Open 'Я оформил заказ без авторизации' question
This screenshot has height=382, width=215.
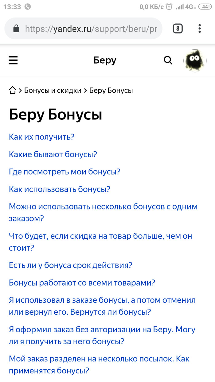click(x=102, y=336)
